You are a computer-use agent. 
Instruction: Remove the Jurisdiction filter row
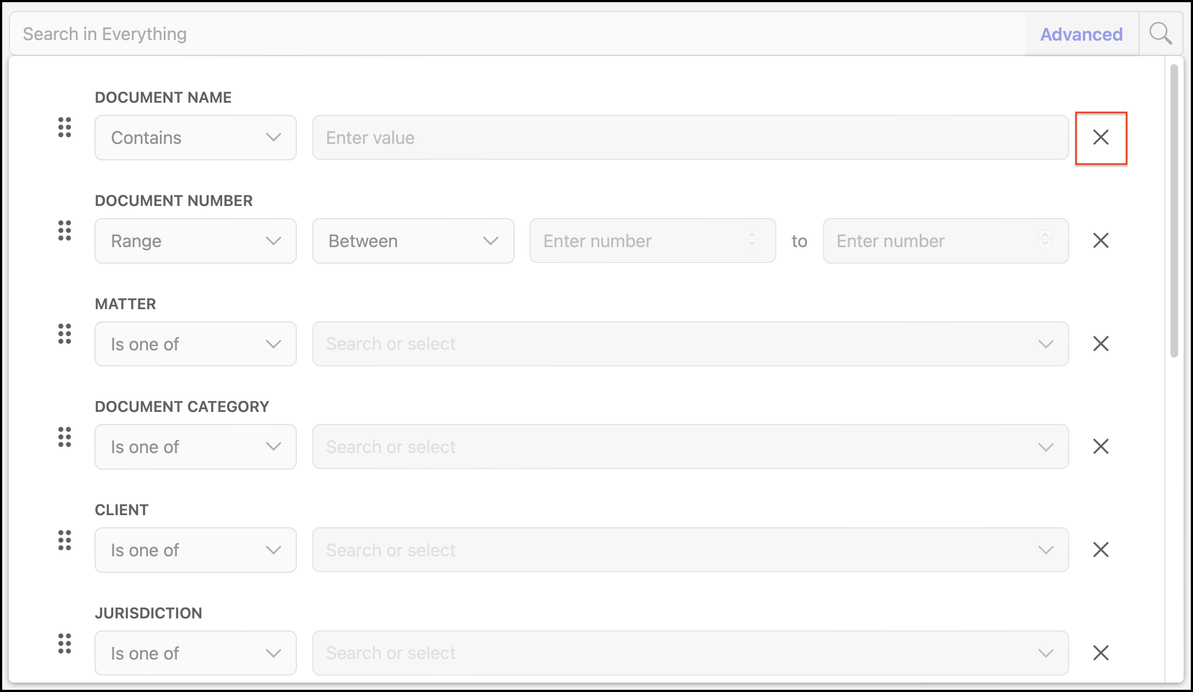point(1101,653)
